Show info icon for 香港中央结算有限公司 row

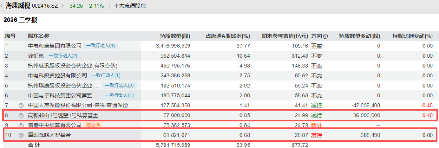21,125
